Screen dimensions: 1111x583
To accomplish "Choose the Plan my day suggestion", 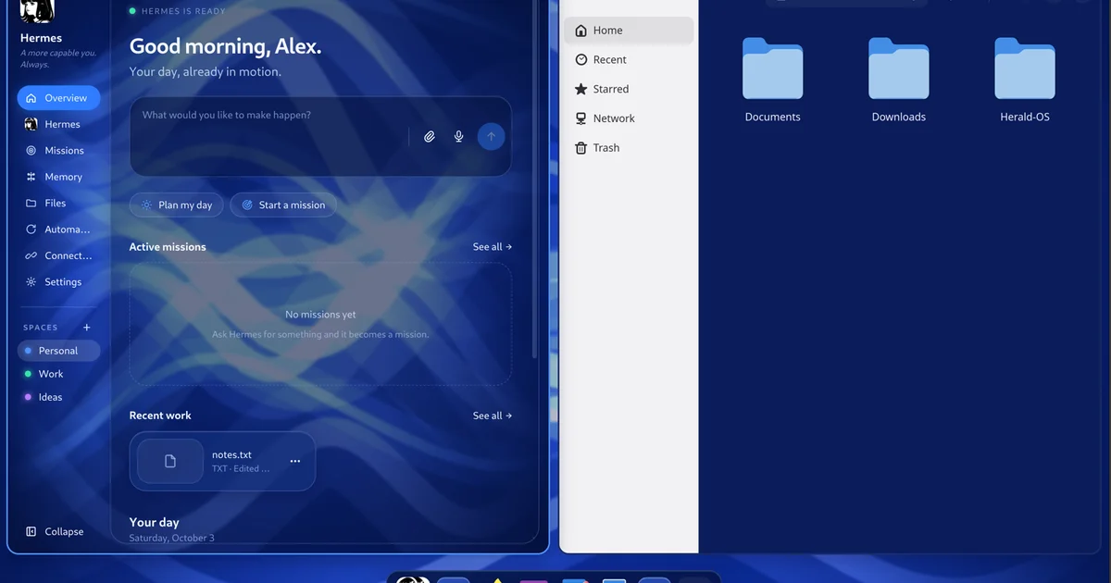I will coord(176,205).
